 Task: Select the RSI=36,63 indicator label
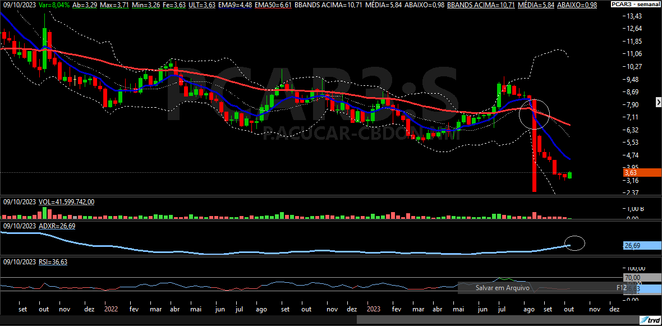(53, 262)
